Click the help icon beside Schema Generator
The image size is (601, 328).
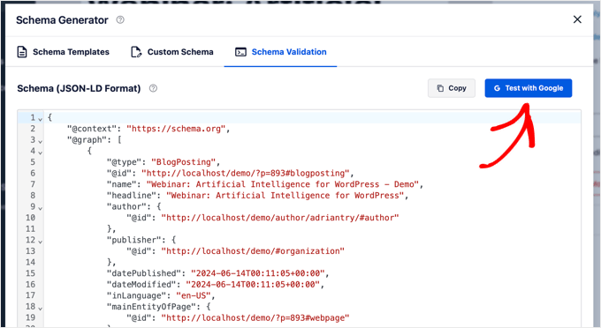(x=120, y=20)
